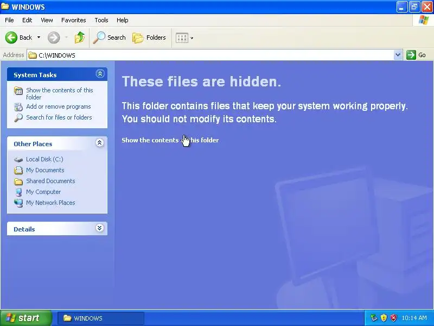
Task: Expand the Views dropdown arrow
Action: [x=192, y=38]
